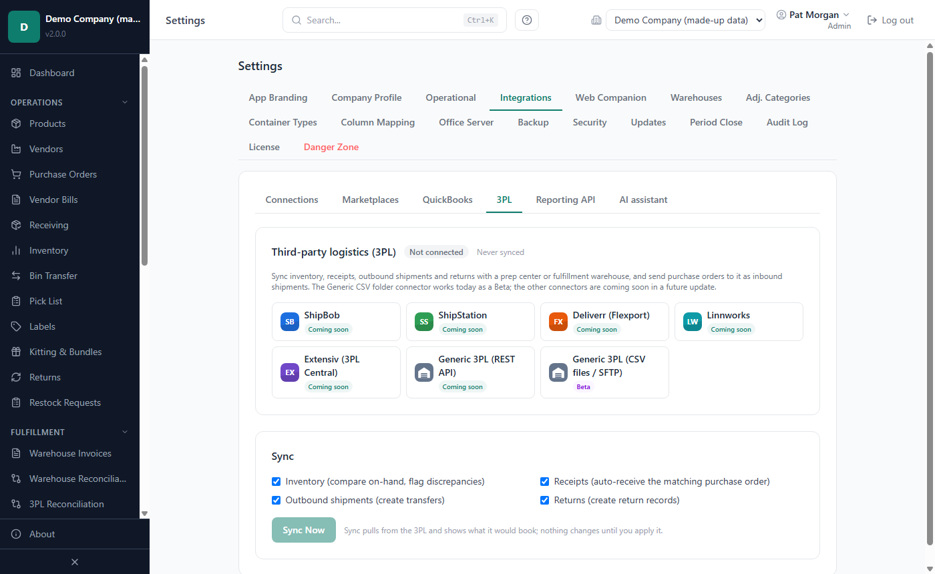935x574 pixels.
Task: Uncheck Outbound shipments create transfers checkbox
Action: (276, 500)
